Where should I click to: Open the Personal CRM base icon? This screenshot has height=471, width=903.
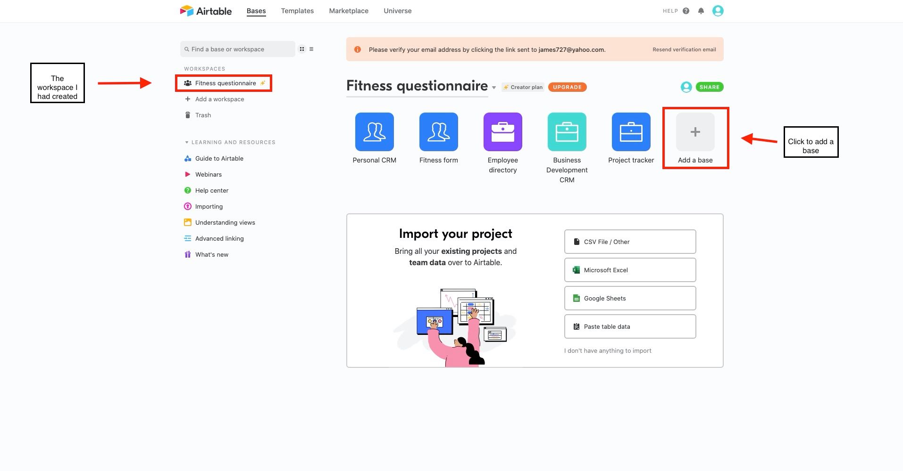point(375,132)
